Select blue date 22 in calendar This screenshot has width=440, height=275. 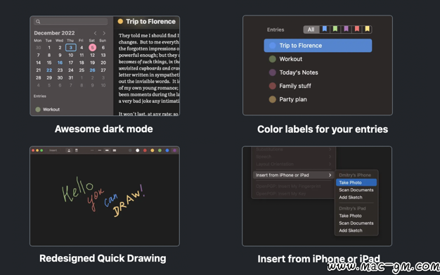click(49, 70)
